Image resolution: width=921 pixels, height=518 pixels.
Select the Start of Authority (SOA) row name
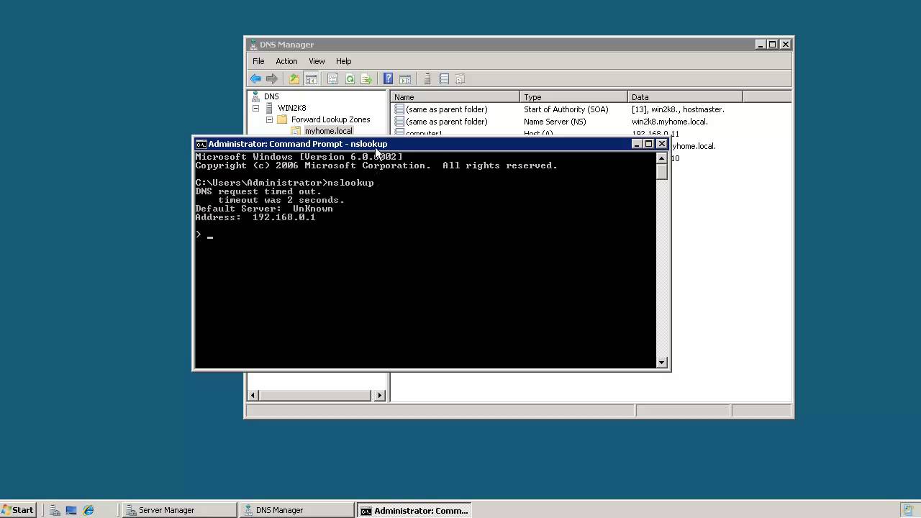pyautogui.click(x=447, y=109)
